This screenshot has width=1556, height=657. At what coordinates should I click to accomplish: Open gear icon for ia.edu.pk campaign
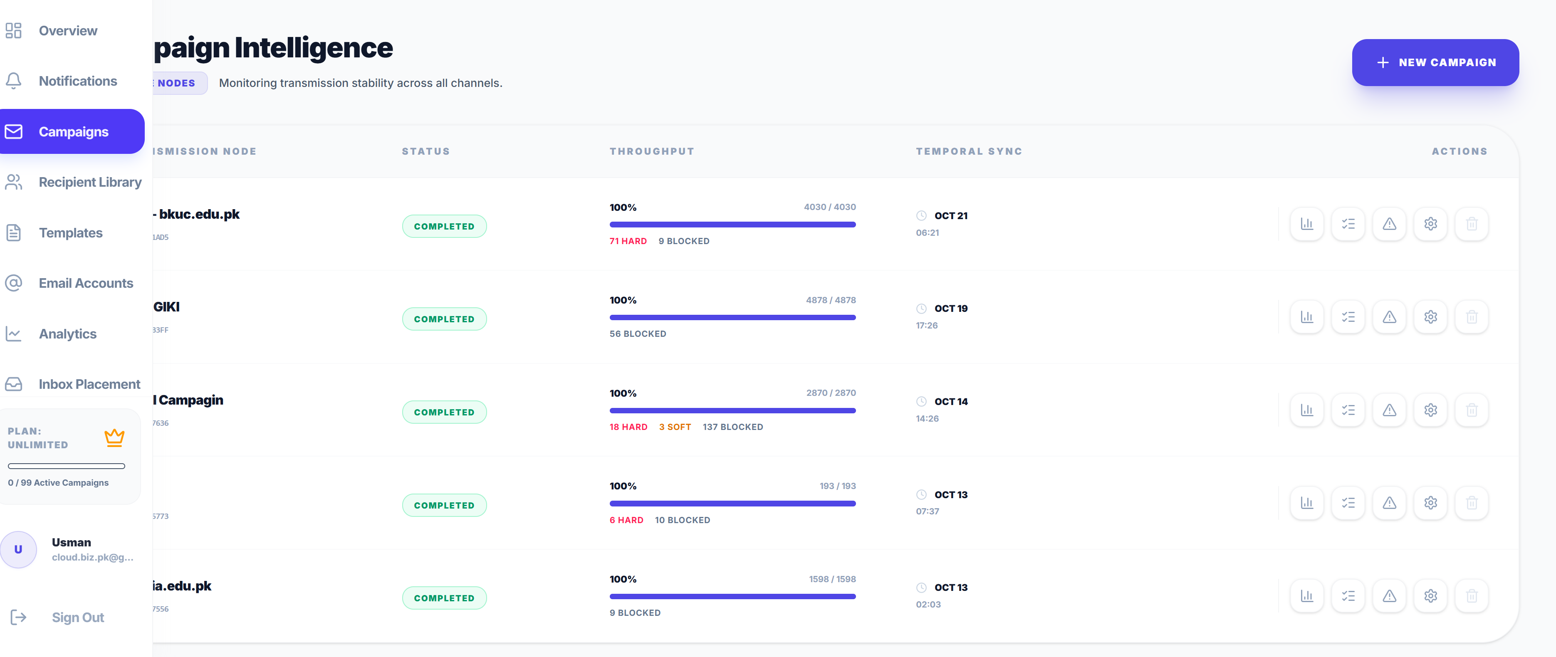(x=1430, y=596)
